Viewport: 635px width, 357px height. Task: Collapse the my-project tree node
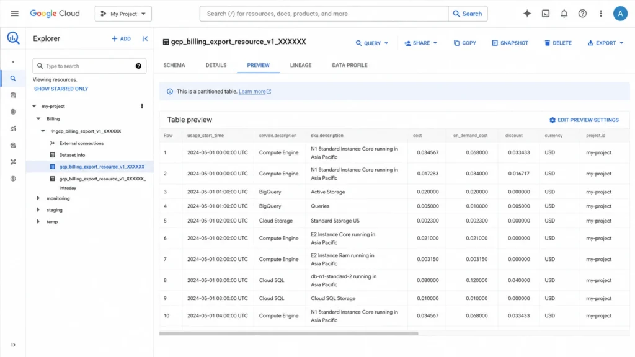click(34, 106)
